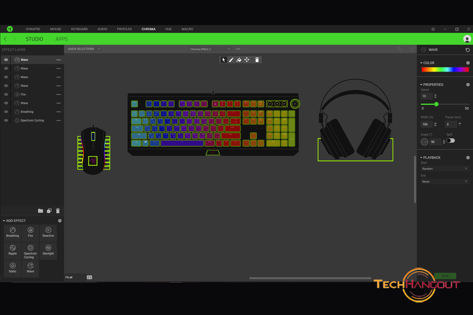Viewport: 473px width, 315px height.
Task: Open COLOR section help icon
Action: [x=468, y=63]
